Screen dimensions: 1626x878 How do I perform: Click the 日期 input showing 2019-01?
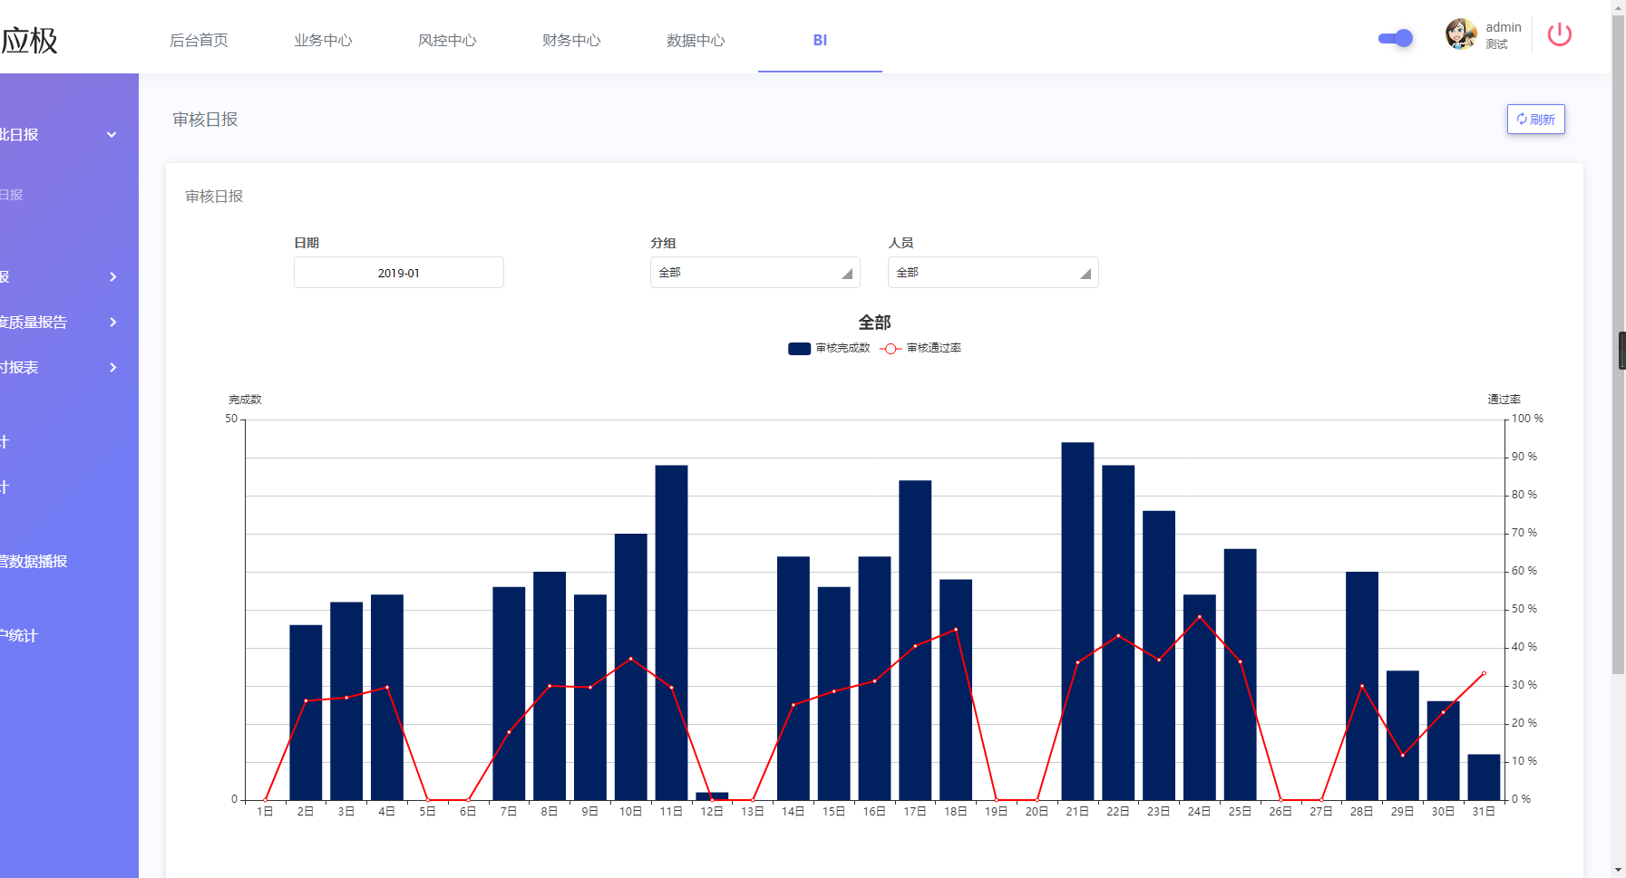coord(399,273)
